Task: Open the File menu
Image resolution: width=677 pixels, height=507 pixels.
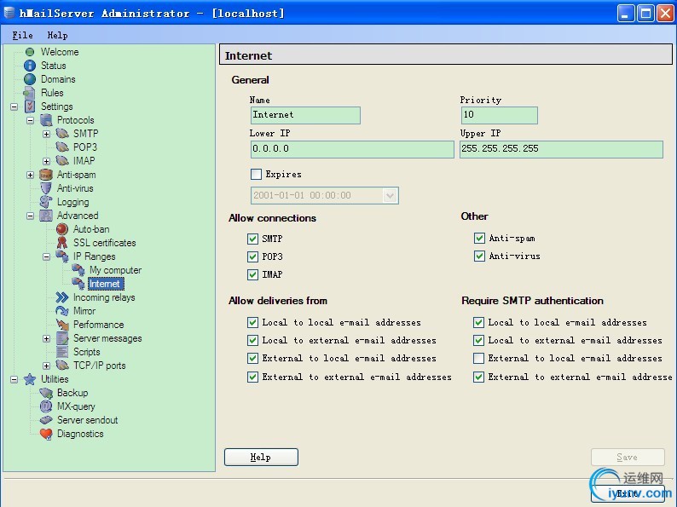Action: coord(22,36)
